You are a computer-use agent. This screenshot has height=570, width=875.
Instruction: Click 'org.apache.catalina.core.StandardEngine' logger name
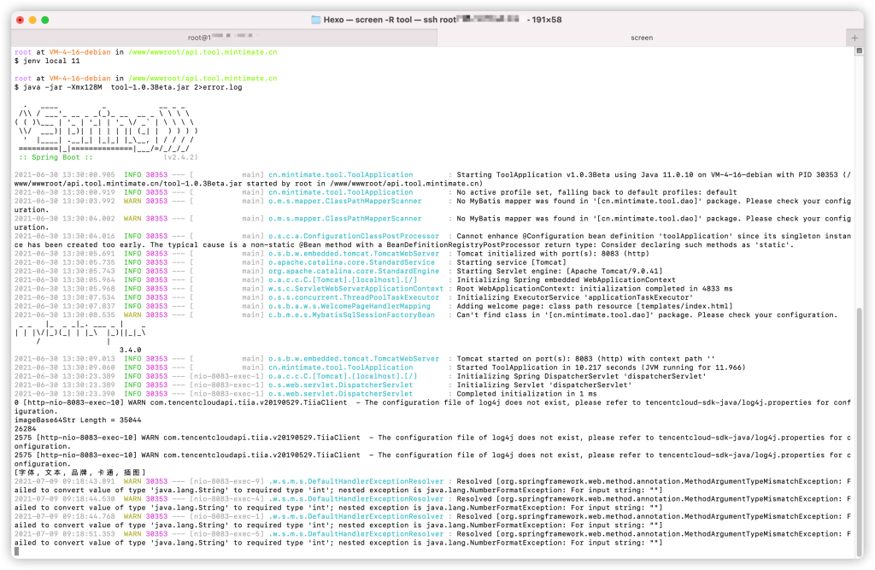pyautogui.click(x=354, y=271)
